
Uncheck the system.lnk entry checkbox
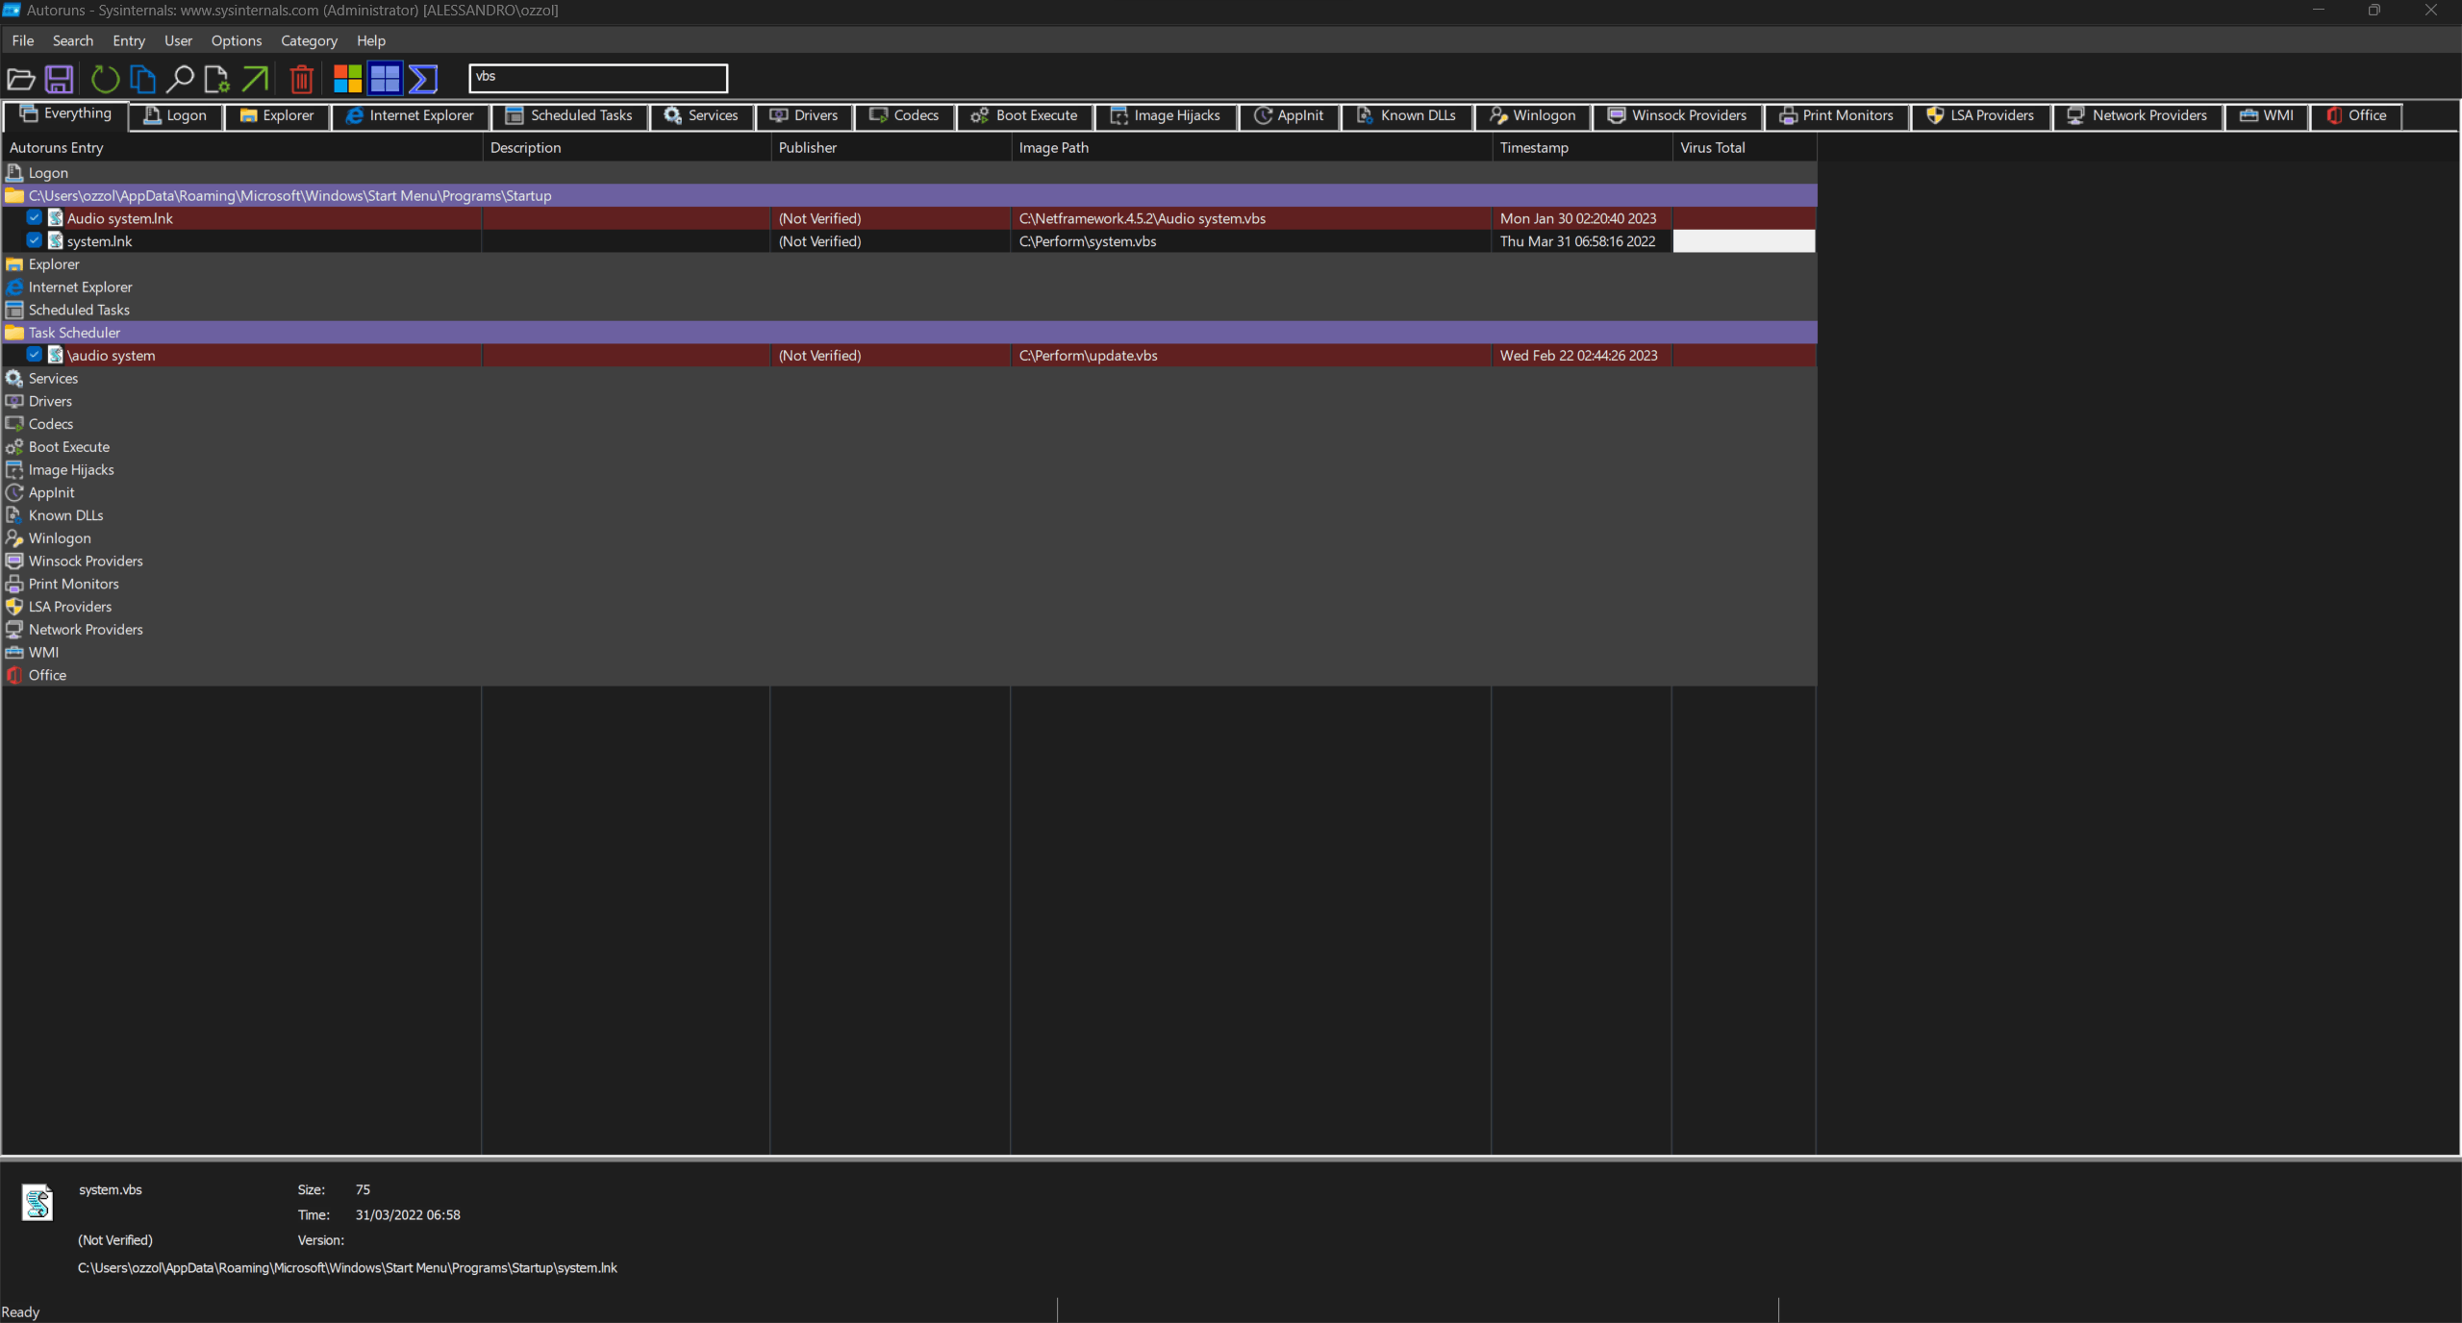(35, 241)
